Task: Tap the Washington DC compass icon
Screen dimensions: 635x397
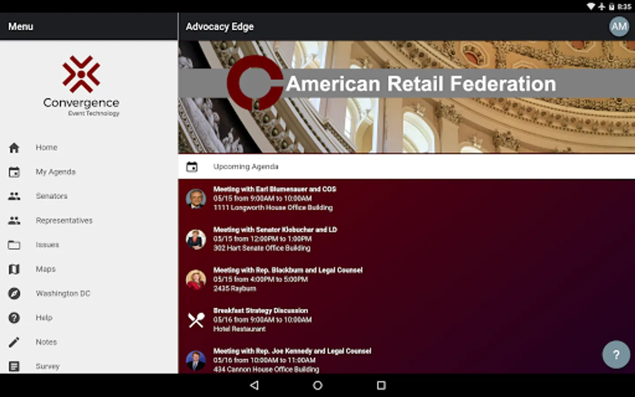Action: point(14,293)
